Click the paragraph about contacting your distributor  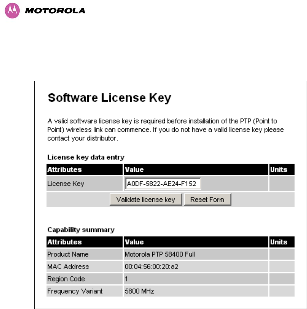pyautogui.click(x=166, y=130)
